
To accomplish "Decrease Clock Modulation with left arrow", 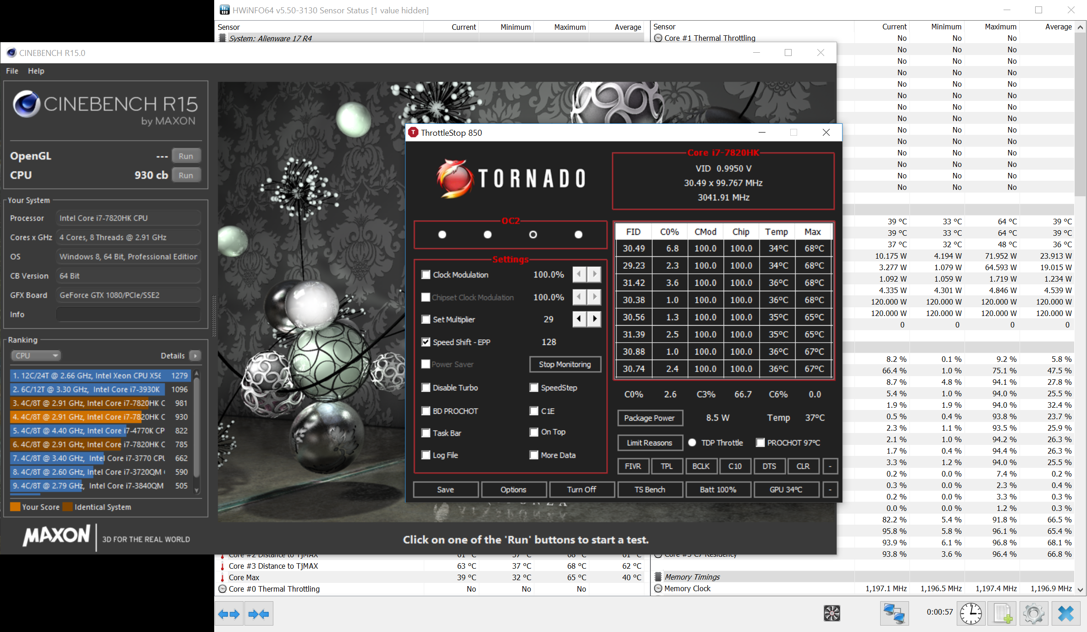I will 579,274.
